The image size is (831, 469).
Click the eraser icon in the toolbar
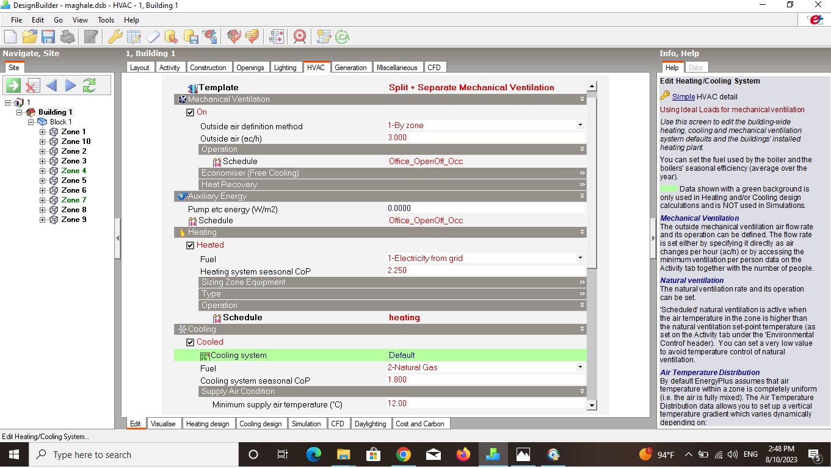click(153, 37)
